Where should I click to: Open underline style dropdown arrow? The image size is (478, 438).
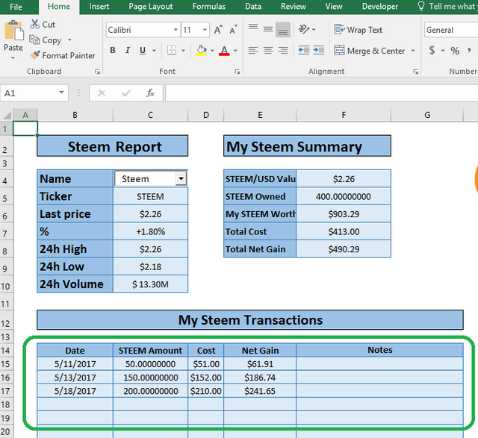[x=155, y=51]
